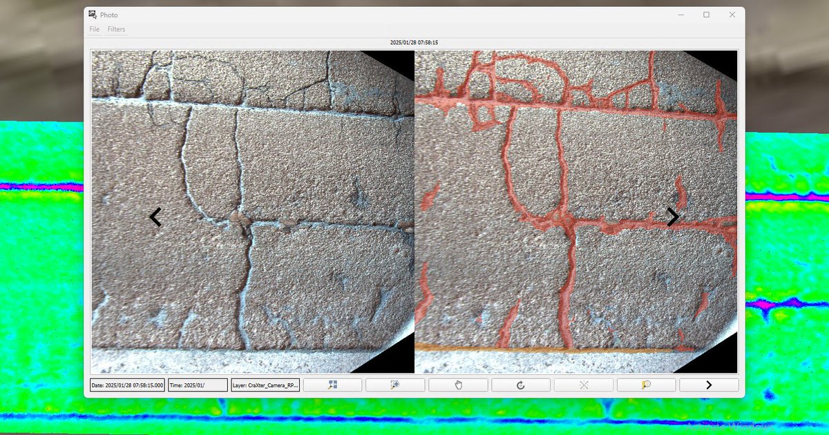Open the search magnifier tool
The height and width of the screenshot is (435, 829).
click(646, 385)
